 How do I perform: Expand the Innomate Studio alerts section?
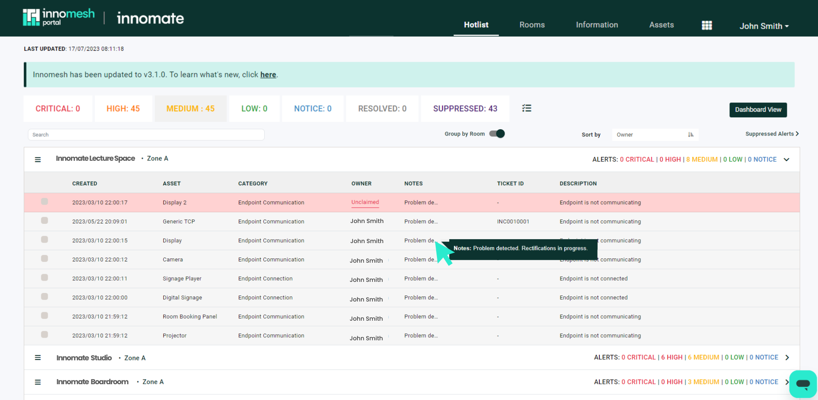tap(788, 358)
